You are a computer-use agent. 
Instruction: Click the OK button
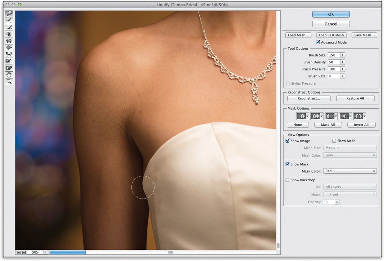[x=331, y=14]
